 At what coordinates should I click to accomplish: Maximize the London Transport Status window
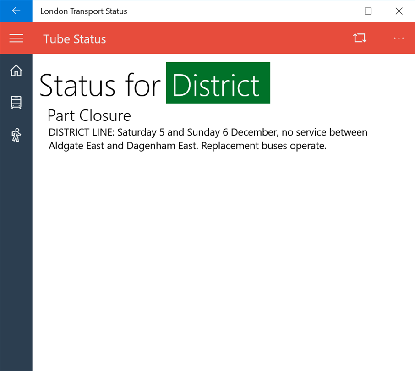click(368, 11)
